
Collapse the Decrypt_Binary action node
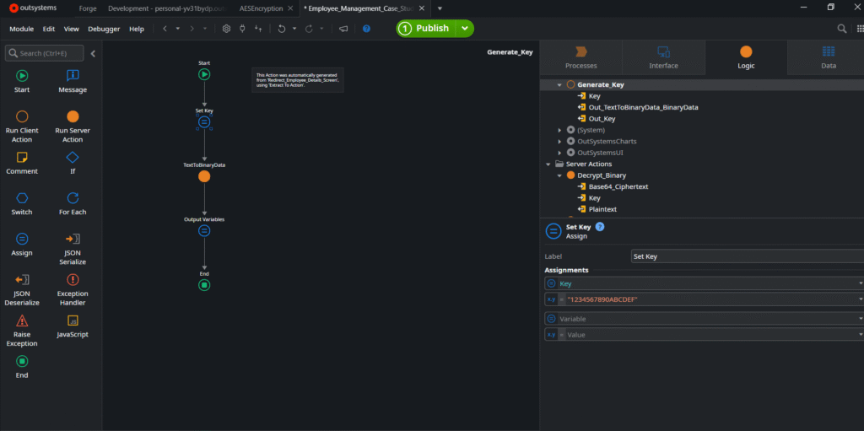[559, 175]
